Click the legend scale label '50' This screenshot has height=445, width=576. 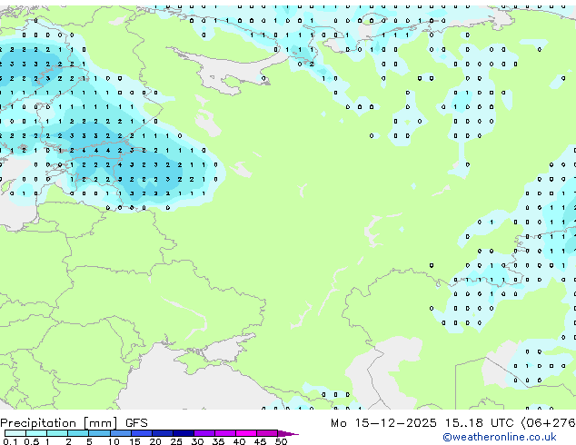tap(281, 441)
